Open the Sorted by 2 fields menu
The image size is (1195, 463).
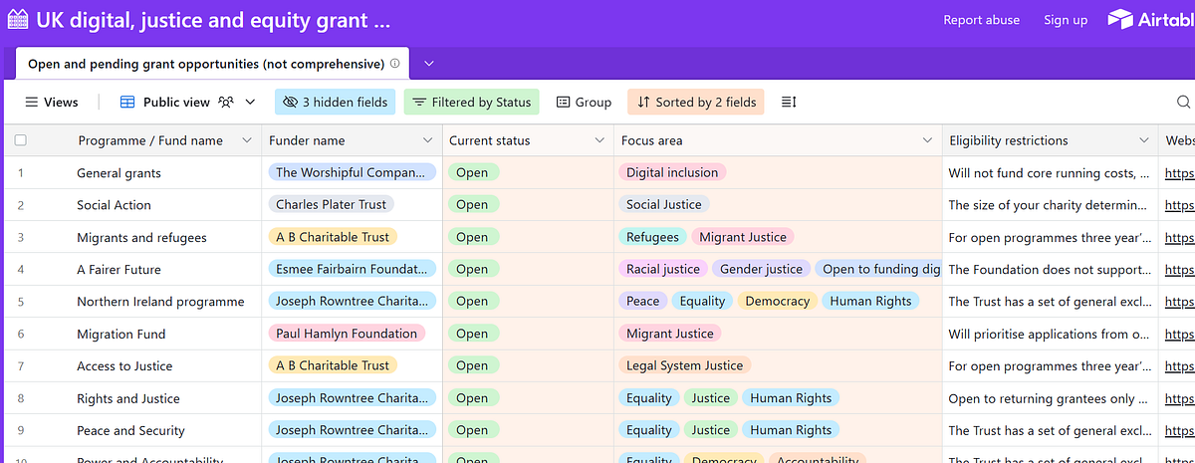pos(696,102)
